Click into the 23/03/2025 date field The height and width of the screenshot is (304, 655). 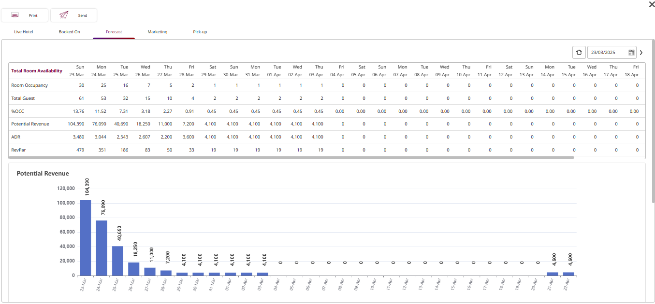607,53
